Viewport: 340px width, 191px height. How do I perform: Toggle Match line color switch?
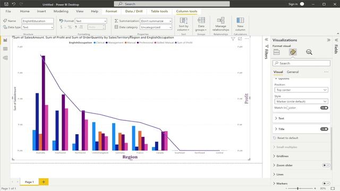point(324,108)
